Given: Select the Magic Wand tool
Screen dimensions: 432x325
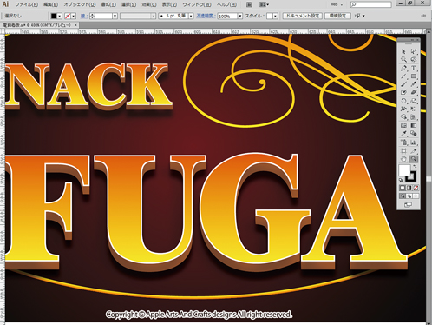Looking at the screenshot, I should tap(403, 60).
